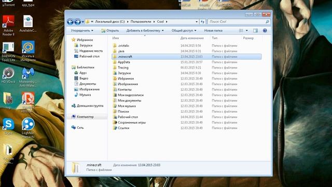
Task: Select the .minecraft folder row
Action: [187, 57]
